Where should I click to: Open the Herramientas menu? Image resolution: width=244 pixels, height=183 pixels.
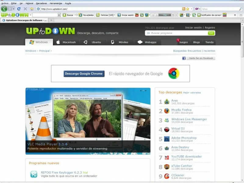[56, 3]
